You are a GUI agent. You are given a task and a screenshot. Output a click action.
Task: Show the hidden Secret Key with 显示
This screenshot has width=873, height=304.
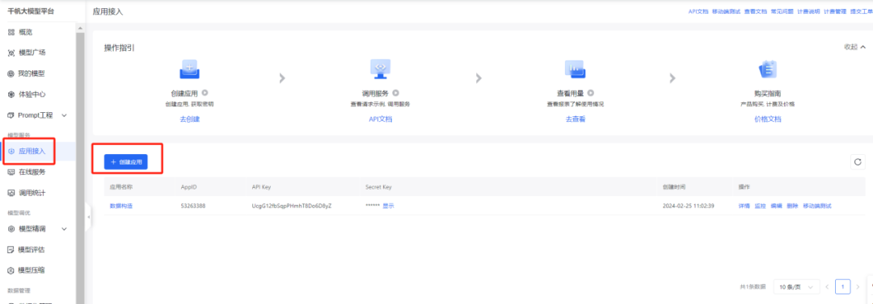click(x=388, y=206)
